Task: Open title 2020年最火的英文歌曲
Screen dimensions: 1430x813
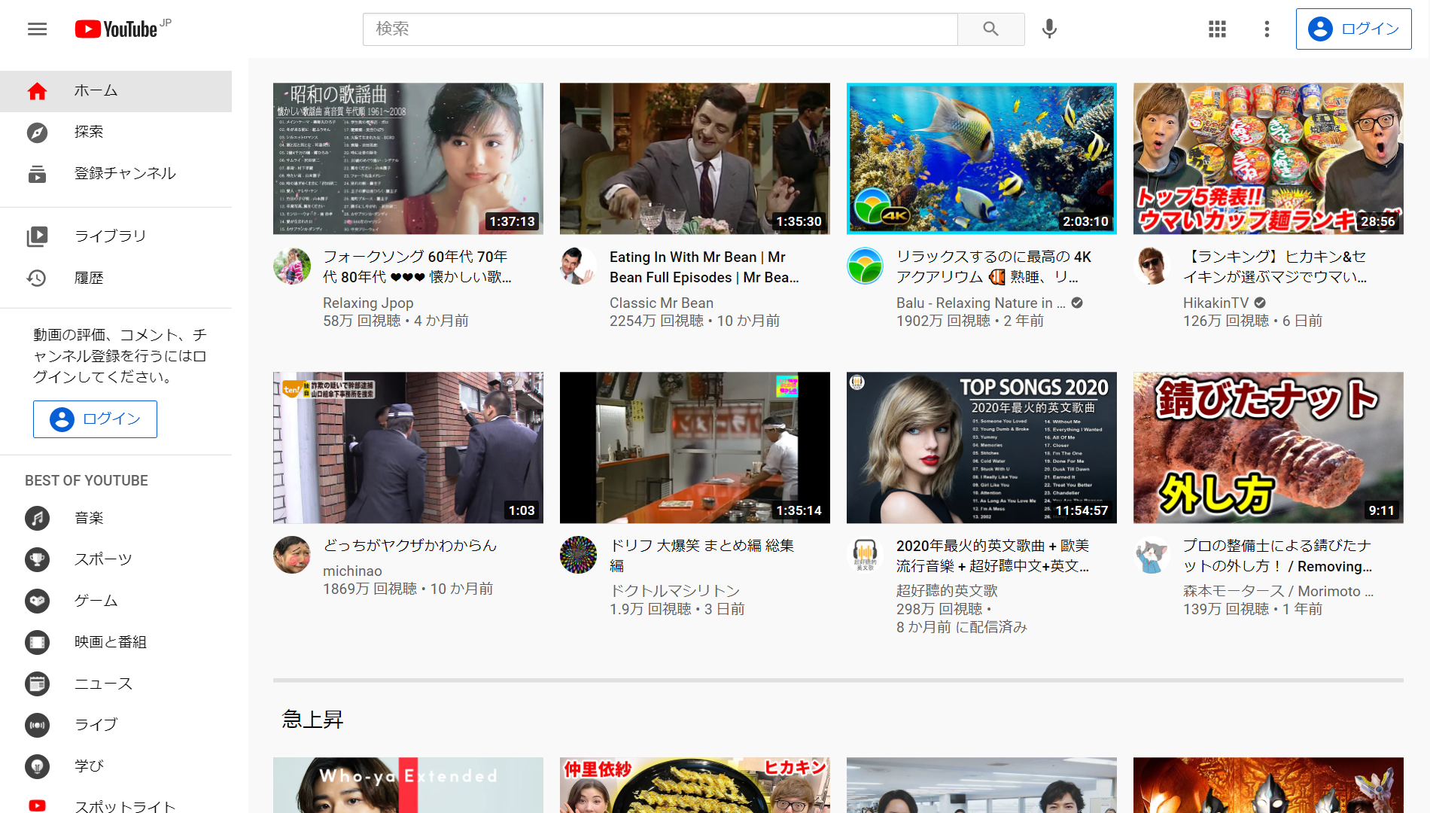Action: 993,555
